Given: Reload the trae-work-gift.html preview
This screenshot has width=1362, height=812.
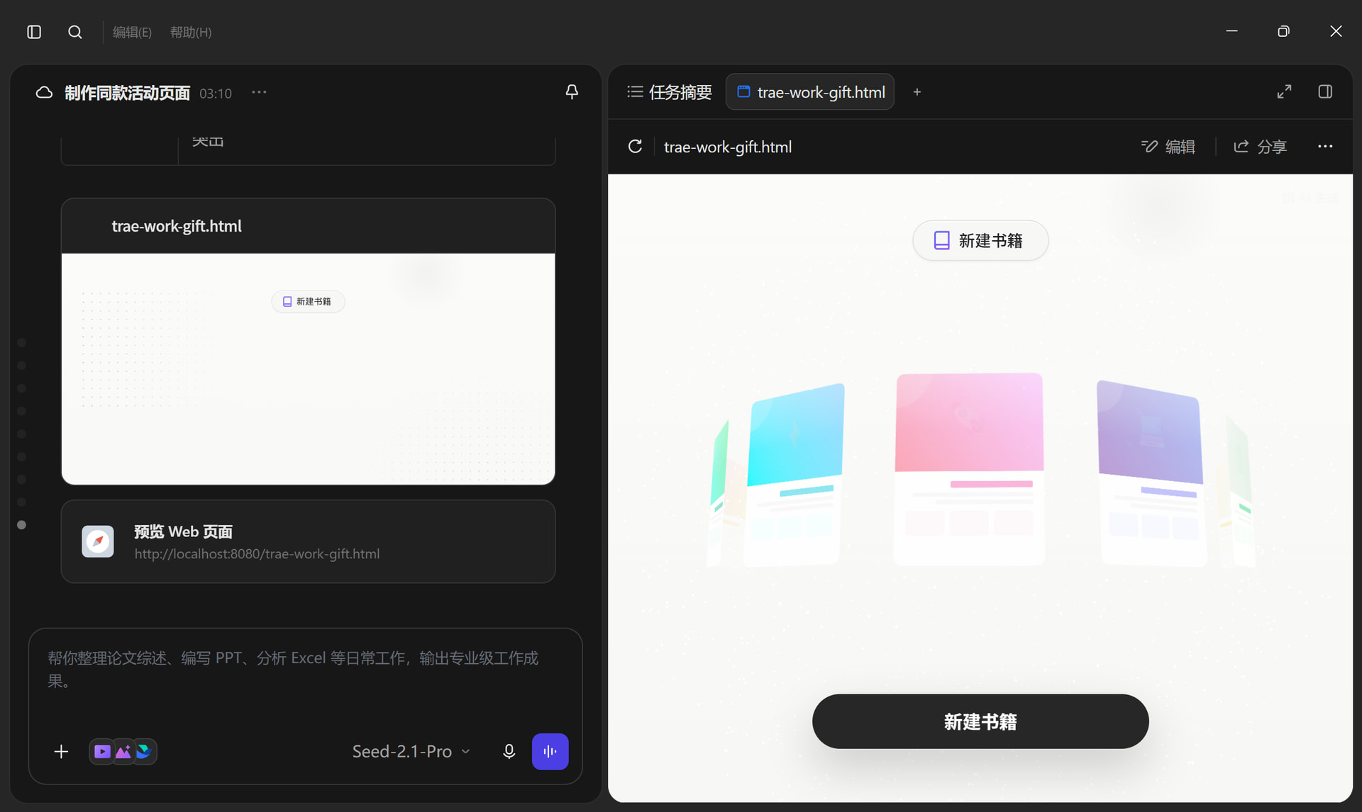Looking at the screenshot, I should tap(635, 147).
